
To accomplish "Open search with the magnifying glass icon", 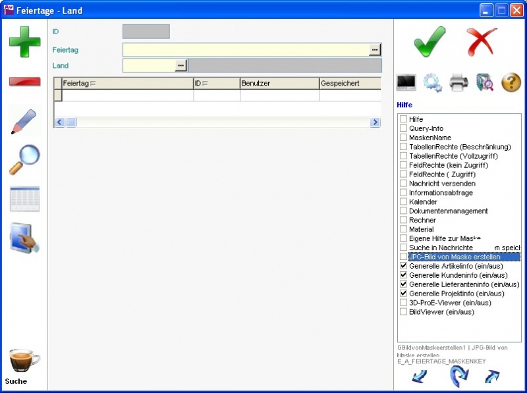I will pos(24,159).
